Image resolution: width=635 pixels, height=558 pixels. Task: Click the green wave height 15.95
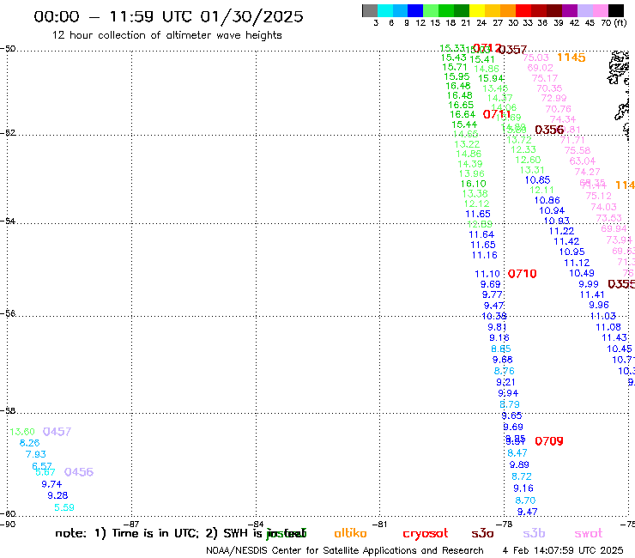click(x=457, y=76)
